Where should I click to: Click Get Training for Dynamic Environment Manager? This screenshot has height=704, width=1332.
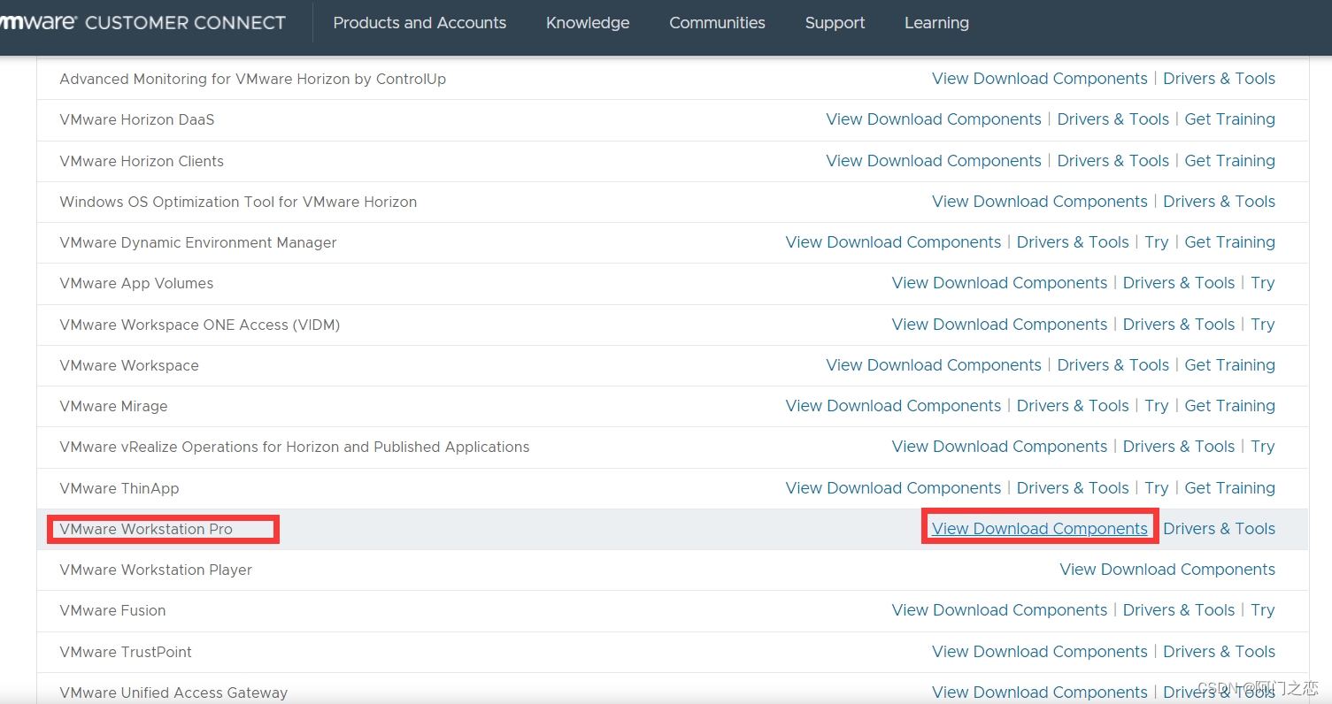tap(1229, 242)
